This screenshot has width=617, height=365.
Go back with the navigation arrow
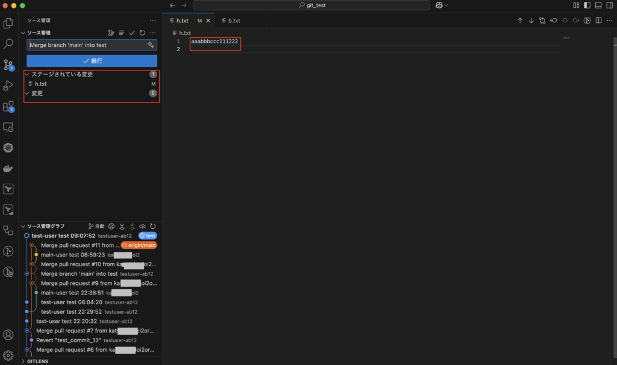(x=172, y=5)
